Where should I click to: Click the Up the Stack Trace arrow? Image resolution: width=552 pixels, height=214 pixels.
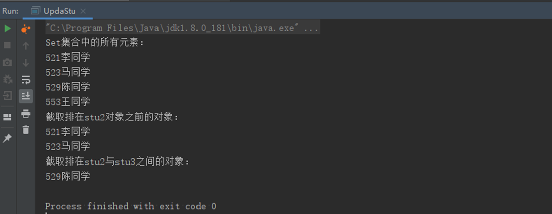pyautogui.click(x=26, y=46)
